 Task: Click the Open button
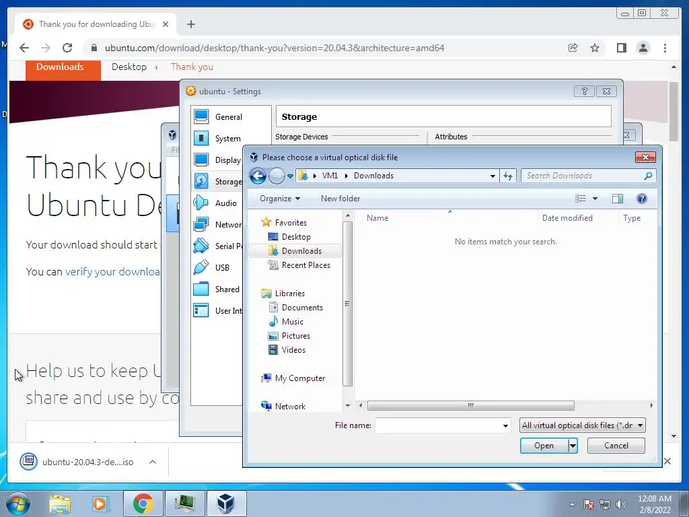point(544,446)
